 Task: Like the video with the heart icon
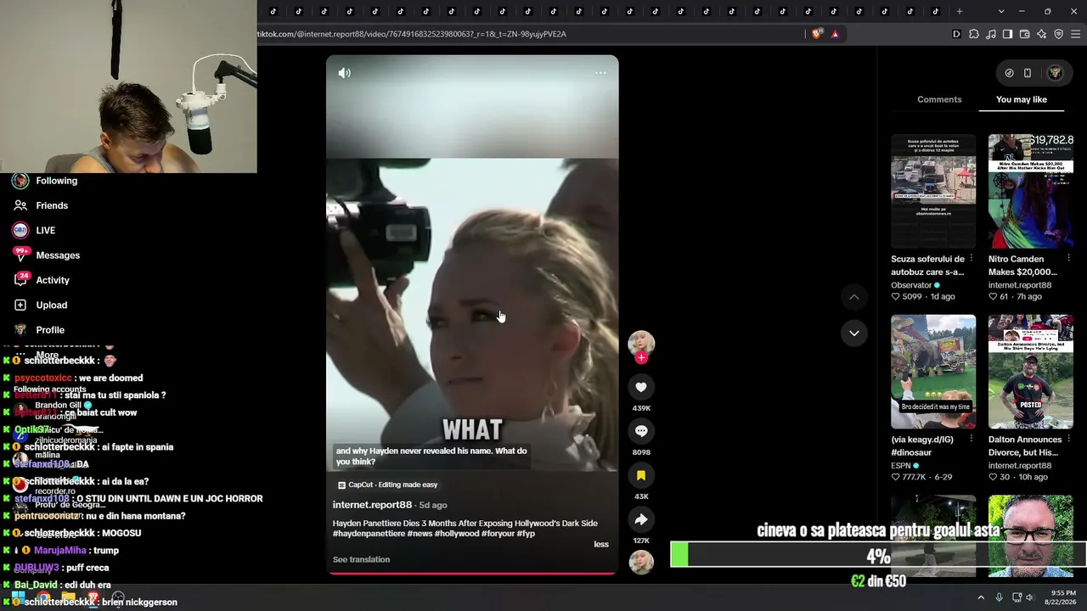point(641,387)
